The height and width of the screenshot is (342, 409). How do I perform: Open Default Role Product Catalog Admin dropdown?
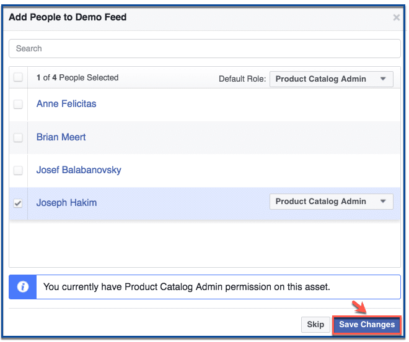point(332,79)
